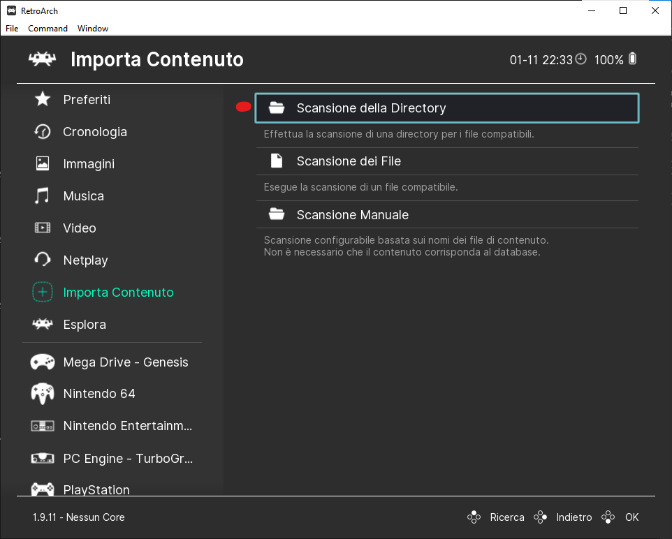Image resolution: width=672 pixels, height=539 pixels.
Task: Click the '01-11 22:33' date and time
Action: click(541, 59)
